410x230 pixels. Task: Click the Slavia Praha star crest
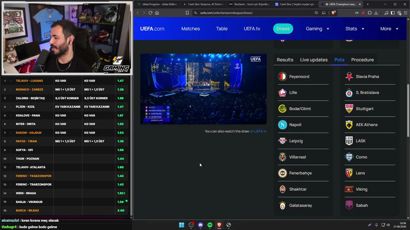pos(349,76)
